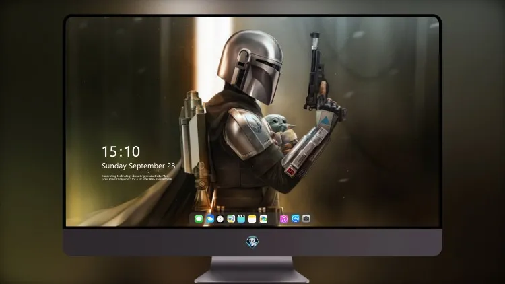Open the Clock app in the dock
This screenshot has width=505, height=284.
tap(220, 219)
